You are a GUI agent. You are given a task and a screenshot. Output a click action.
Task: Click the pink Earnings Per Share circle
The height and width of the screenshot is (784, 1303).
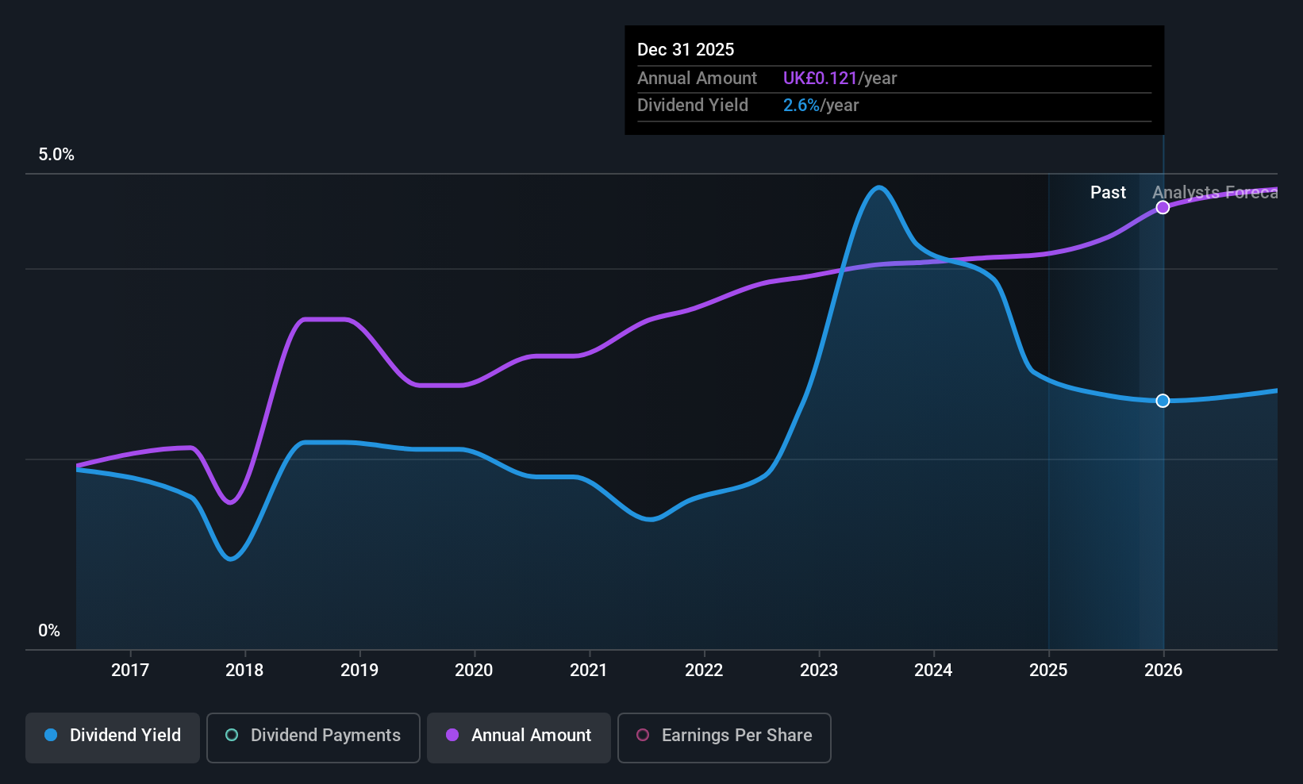pyautogui.click(x=643, y=735)
